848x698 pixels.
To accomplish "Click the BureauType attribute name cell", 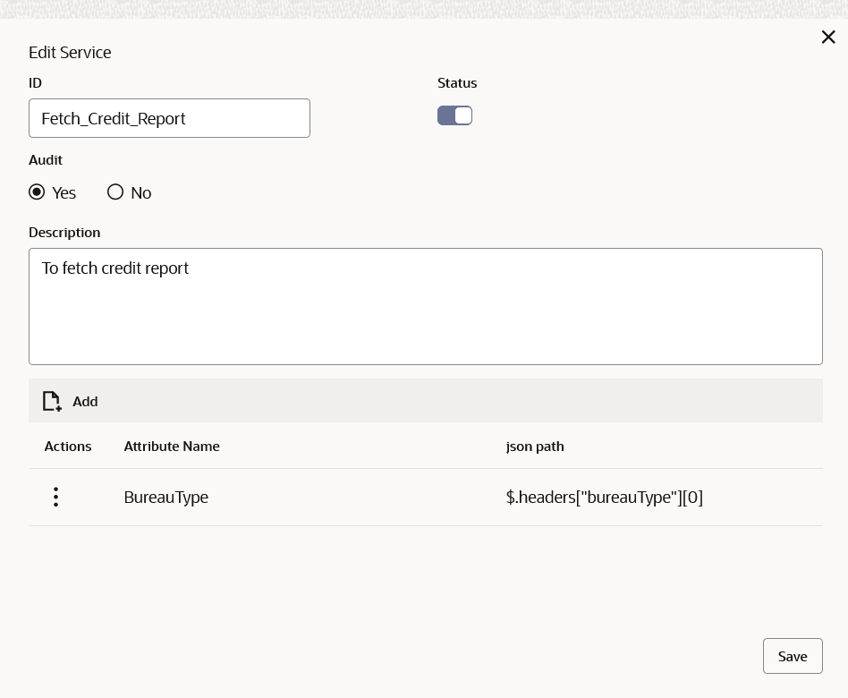I will [166, 498].
